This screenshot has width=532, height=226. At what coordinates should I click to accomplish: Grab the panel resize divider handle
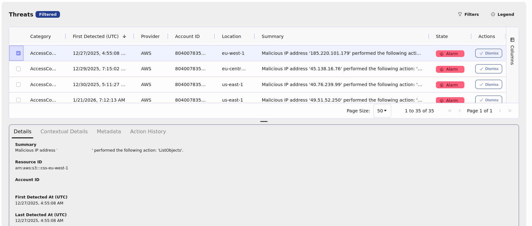click(264, 122)
